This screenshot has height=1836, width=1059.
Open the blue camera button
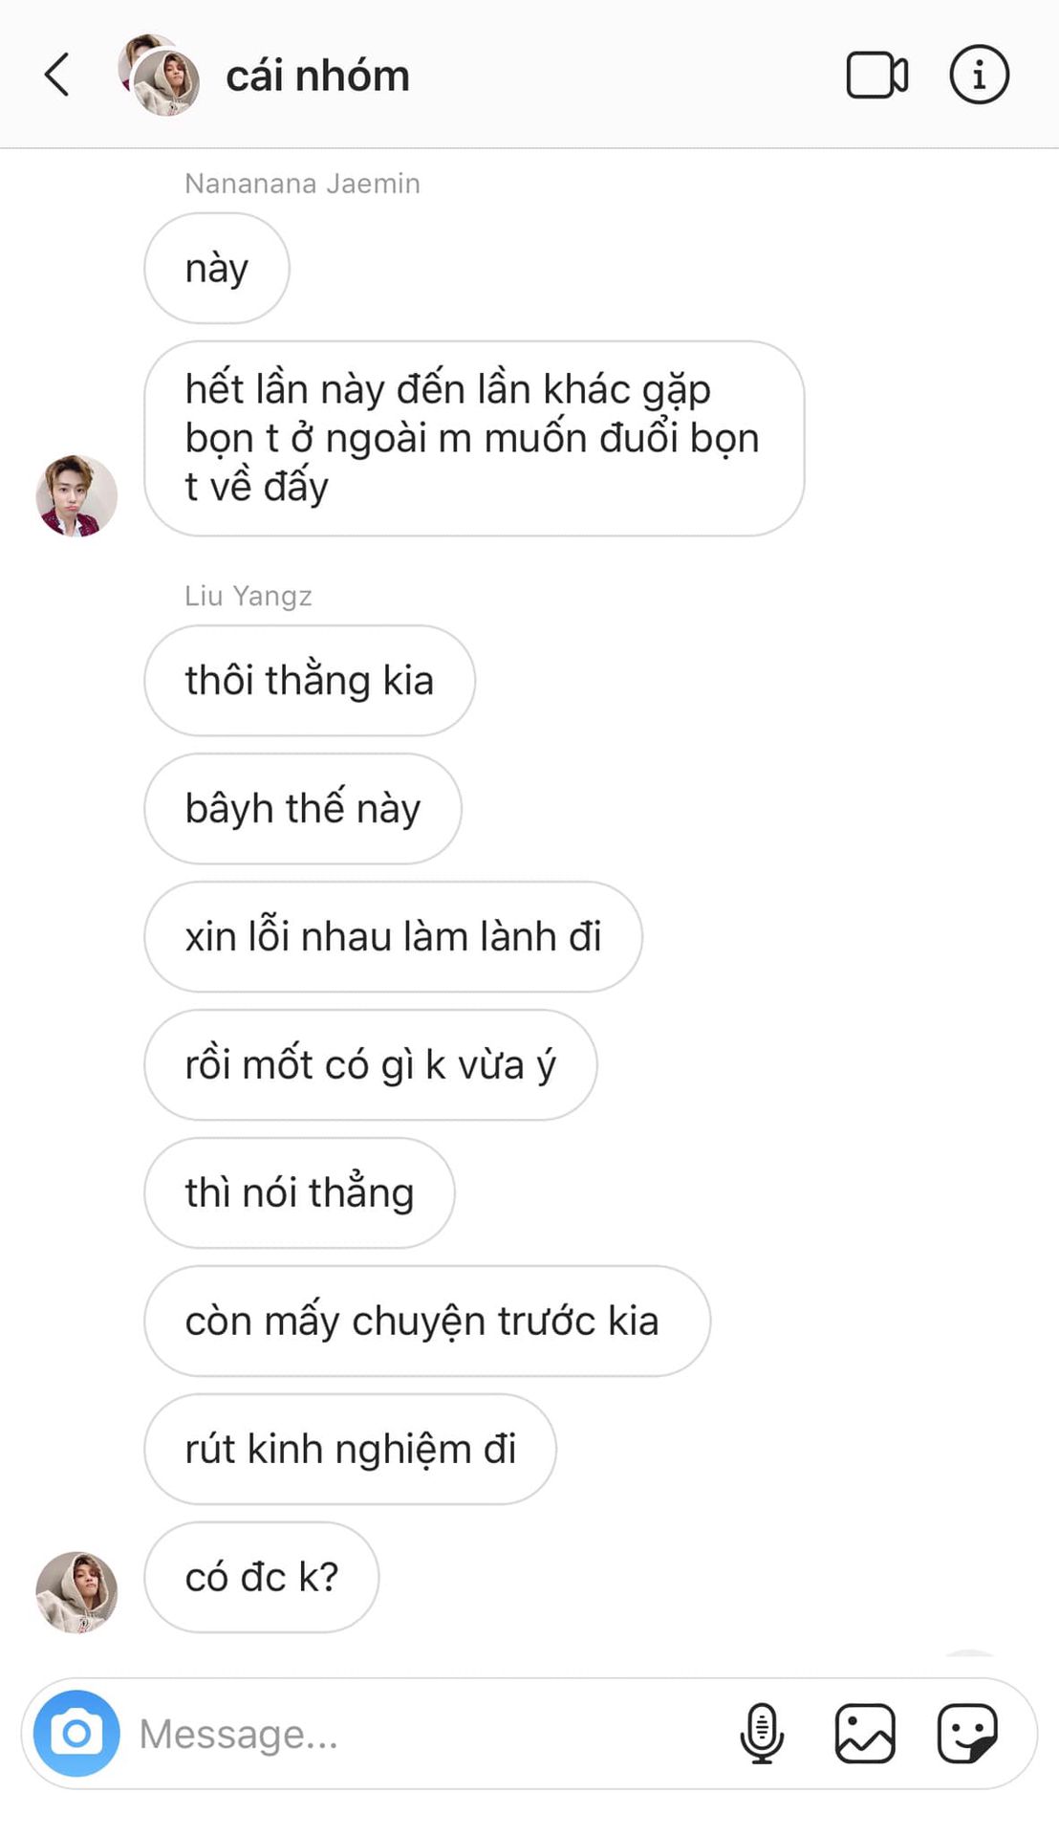click(76, 1733)
